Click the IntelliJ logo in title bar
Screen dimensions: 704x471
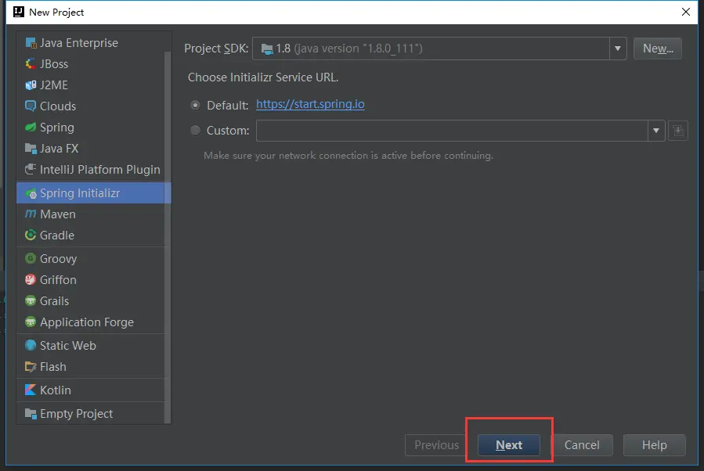(19, 12)
